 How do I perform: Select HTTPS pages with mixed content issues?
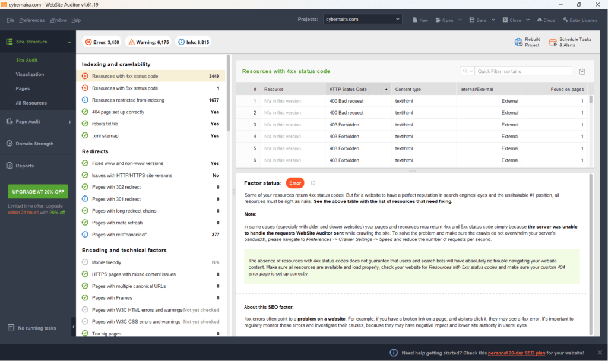[x=151, y=274]
